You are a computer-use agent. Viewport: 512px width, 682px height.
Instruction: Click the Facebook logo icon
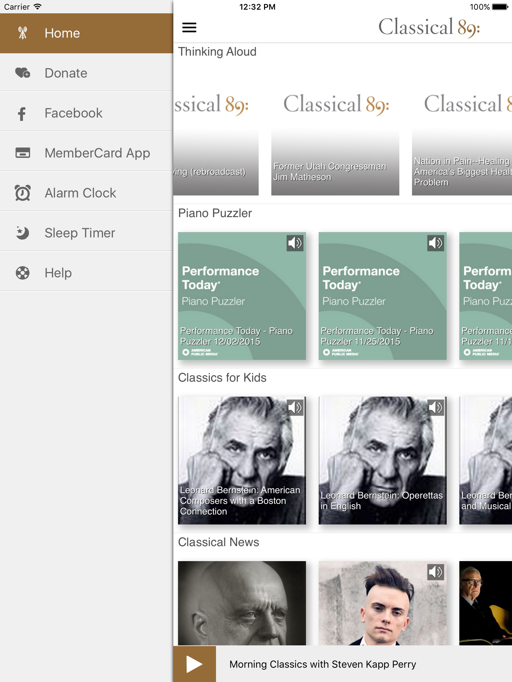coord(22,114)
